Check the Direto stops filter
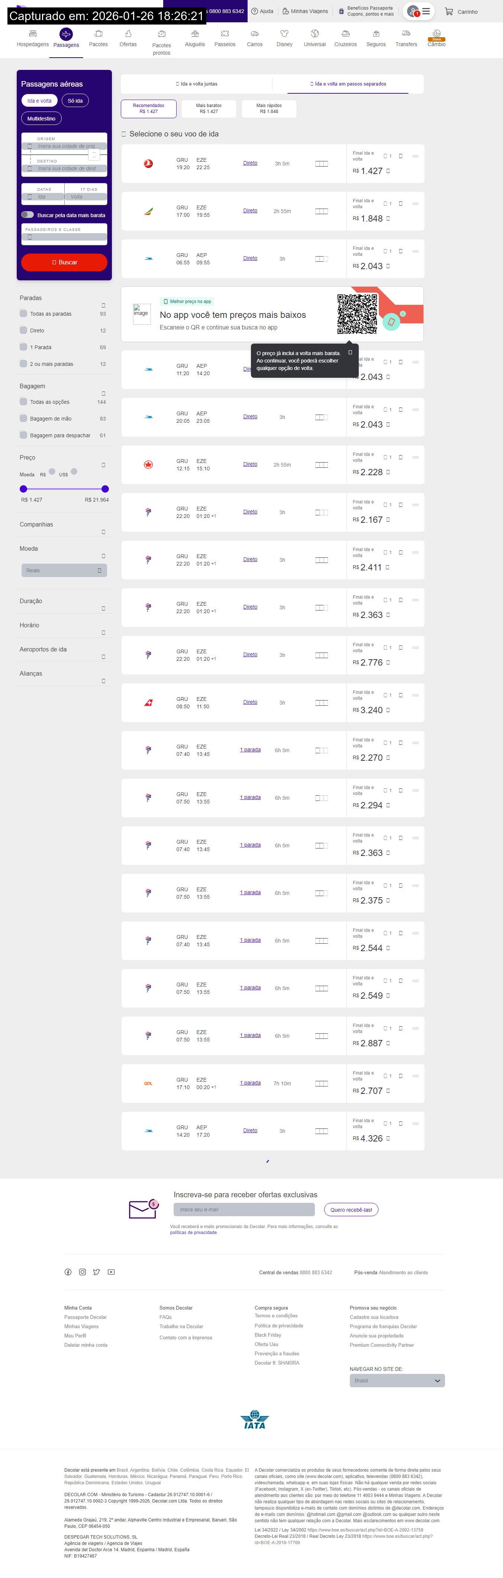The image size is (503, 1578). tap(23, 330)
